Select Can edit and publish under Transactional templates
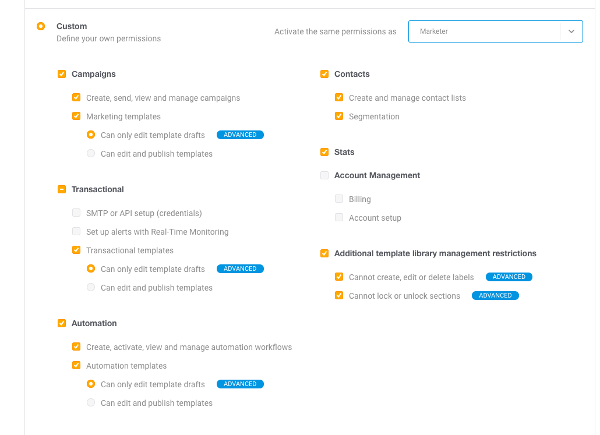The image size is (600, 435). click(91, 288)
